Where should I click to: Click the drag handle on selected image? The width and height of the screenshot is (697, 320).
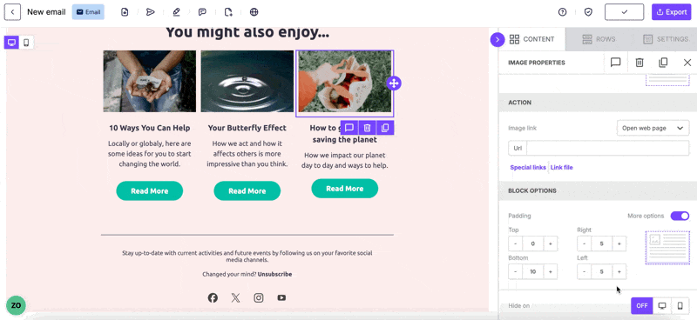[394, 83]
